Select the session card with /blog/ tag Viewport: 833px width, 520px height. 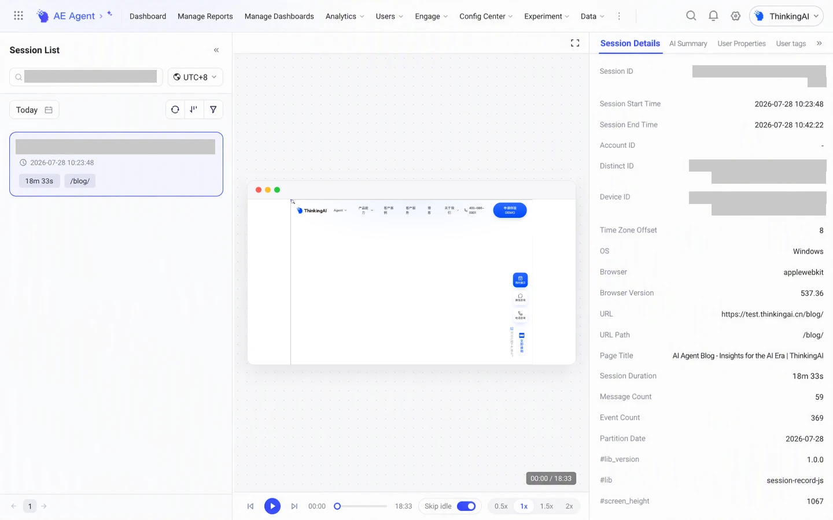[116, 164]
